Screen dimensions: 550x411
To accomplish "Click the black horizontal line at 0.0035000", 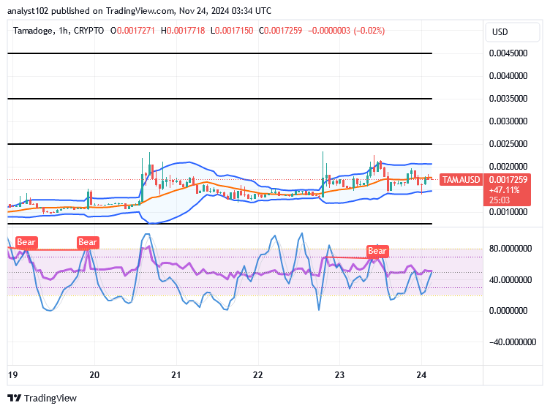I will [x=220, y=99].
